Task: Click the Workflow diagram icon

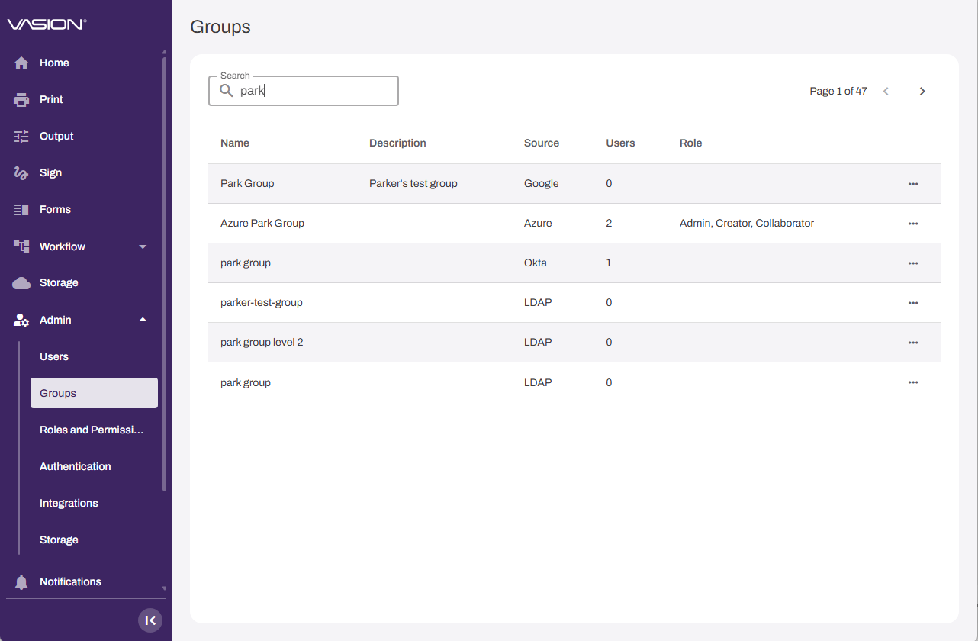Action: coord(21,246)
